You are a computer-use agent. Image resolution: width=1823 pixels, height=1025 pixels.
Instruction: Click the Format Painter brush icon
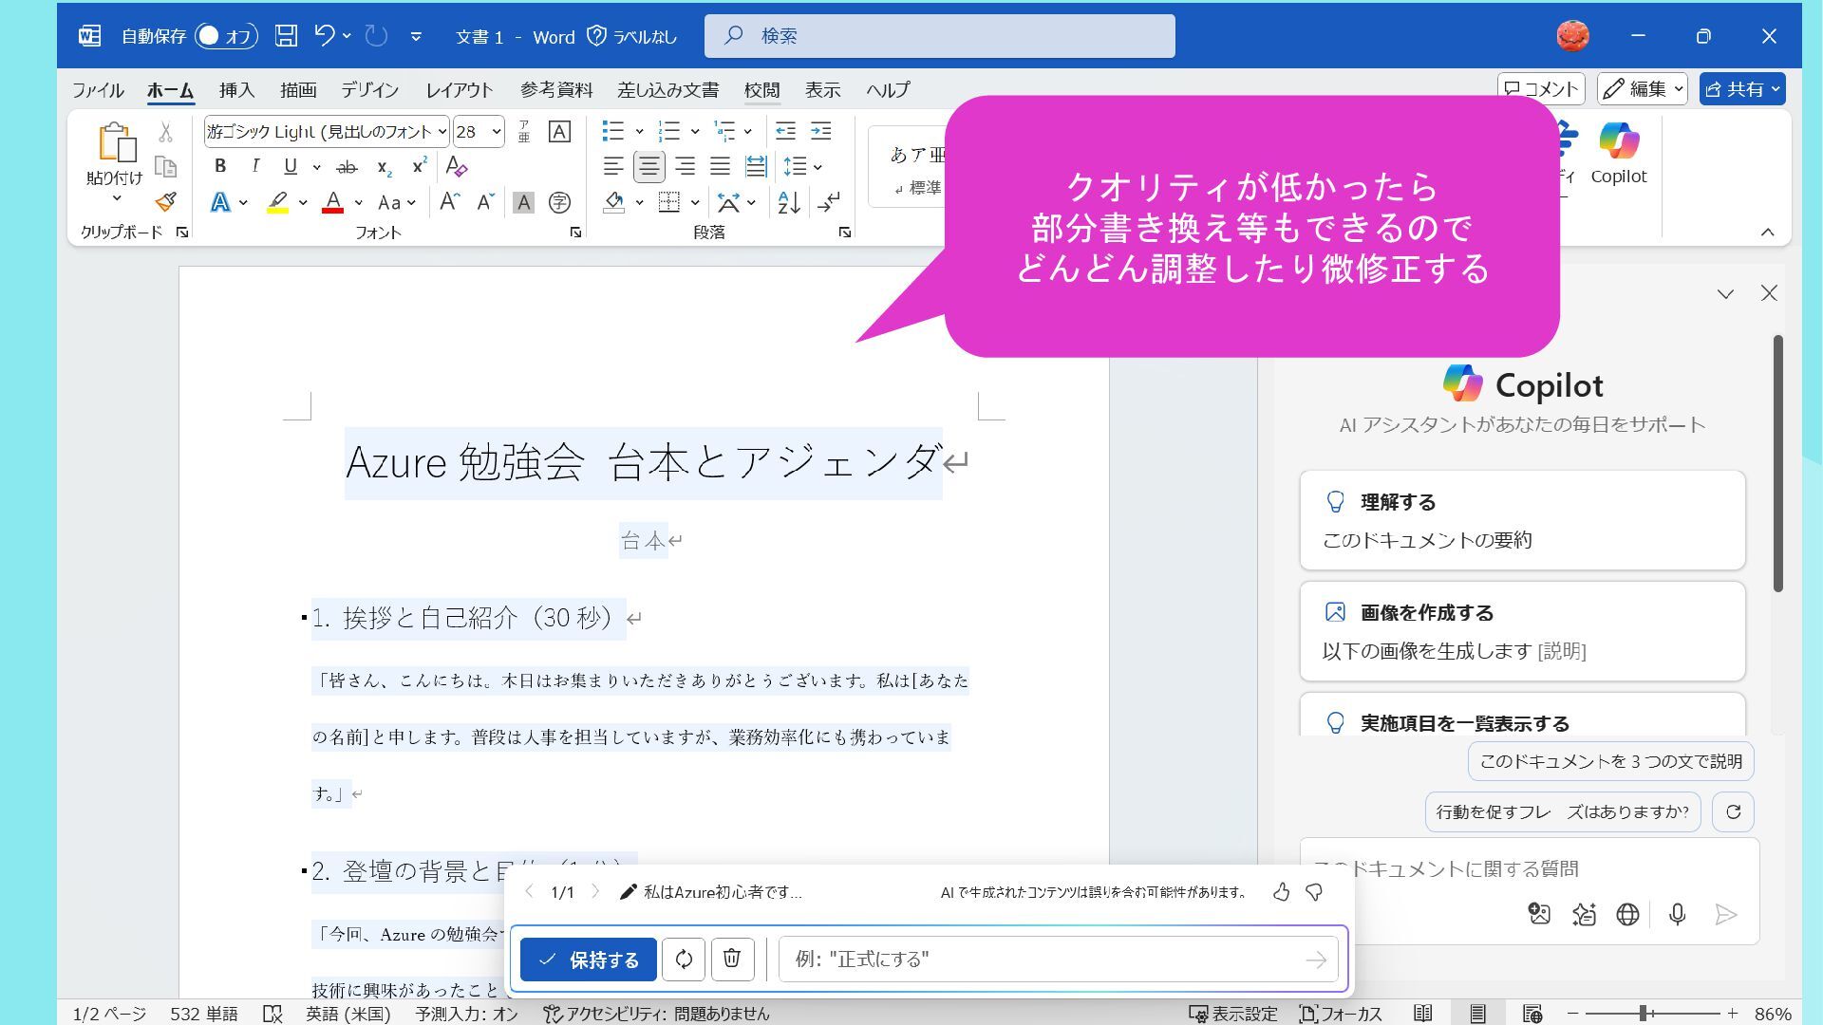point(166,202)
